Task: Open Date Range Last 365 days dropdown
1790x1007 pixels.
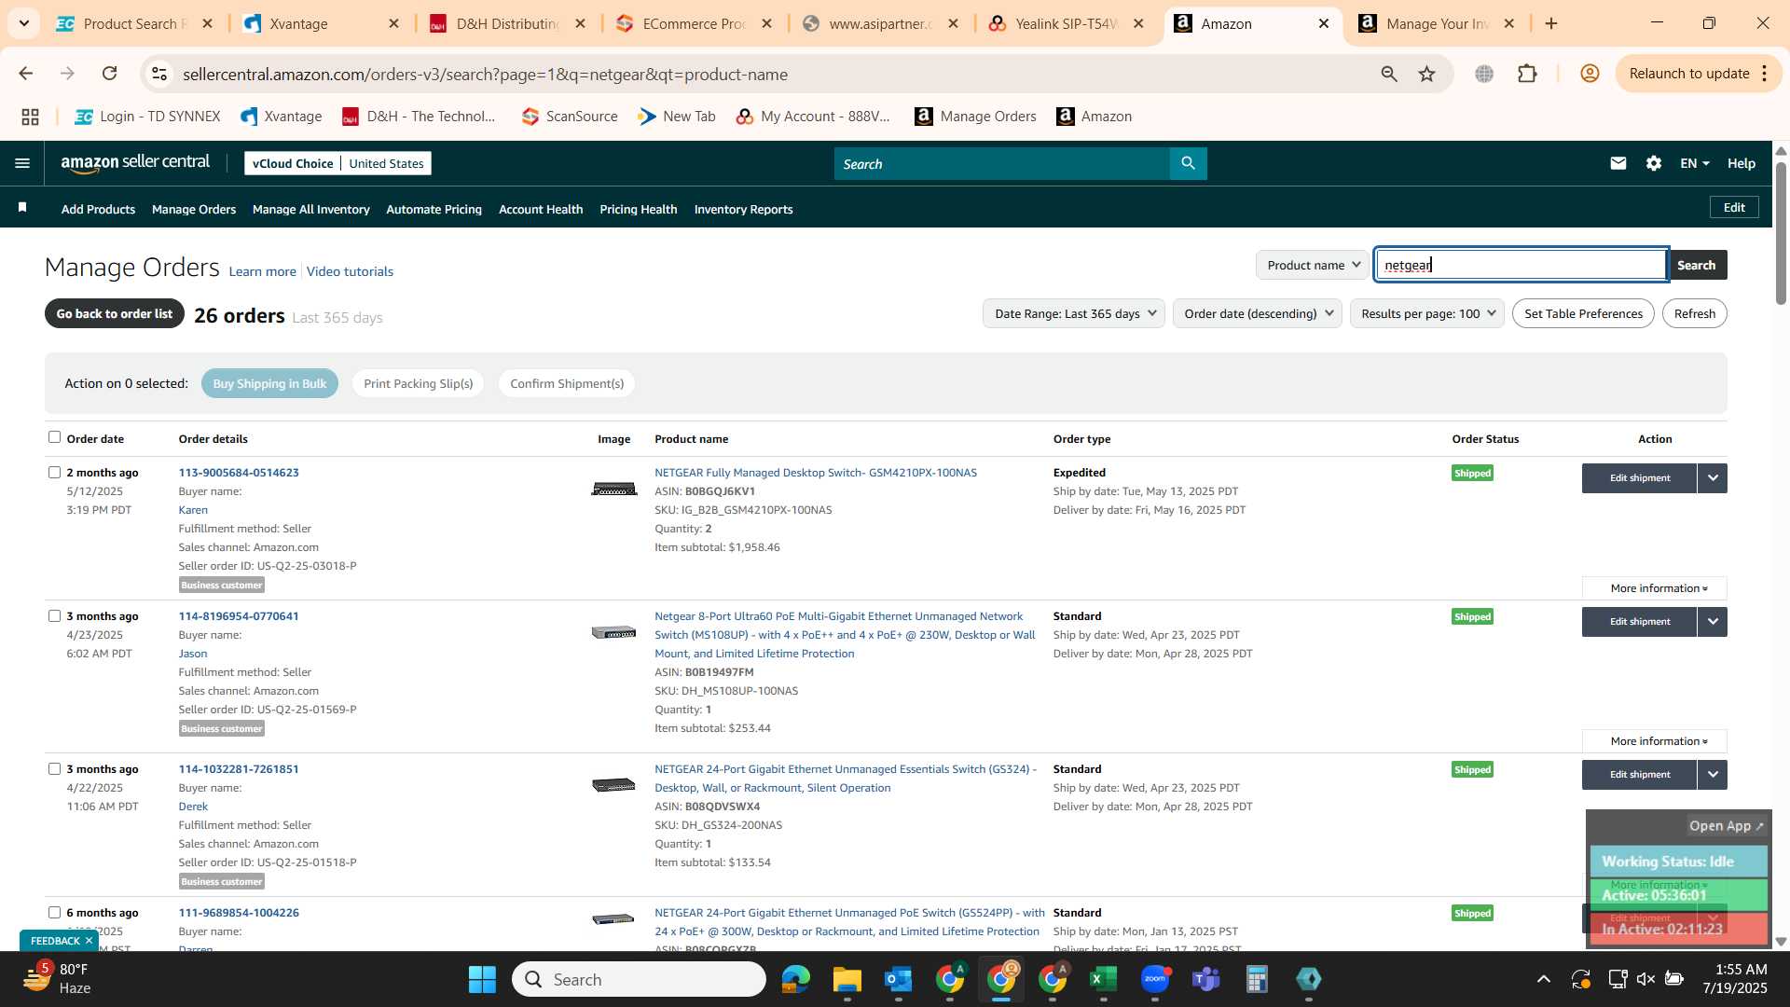Action: point(1074,313)
